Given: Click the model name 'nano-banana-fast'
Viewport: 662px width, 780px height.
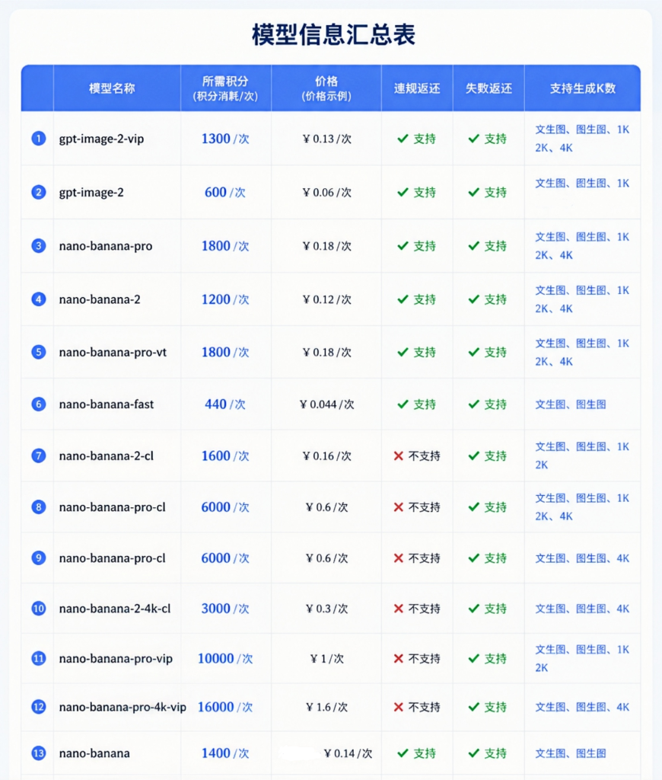Looking at the screenshot, I should (107, 404).
